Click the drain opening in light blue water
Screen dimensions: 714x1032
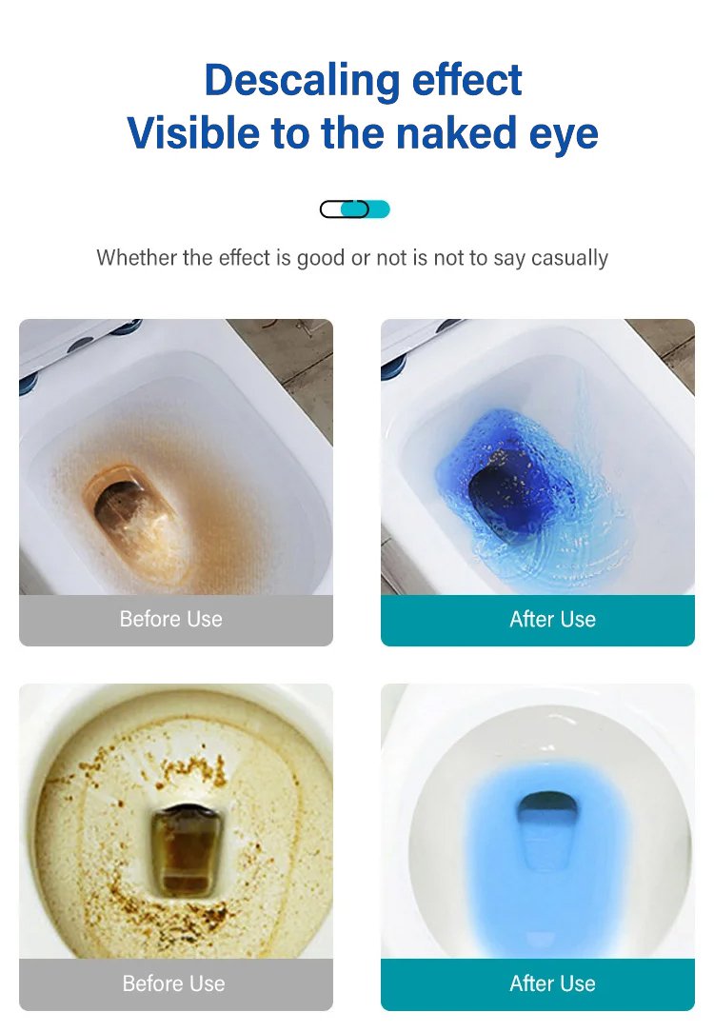[x=546, y=807]
